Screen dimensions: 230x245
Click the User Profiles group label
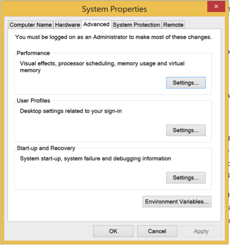(33, 101)
